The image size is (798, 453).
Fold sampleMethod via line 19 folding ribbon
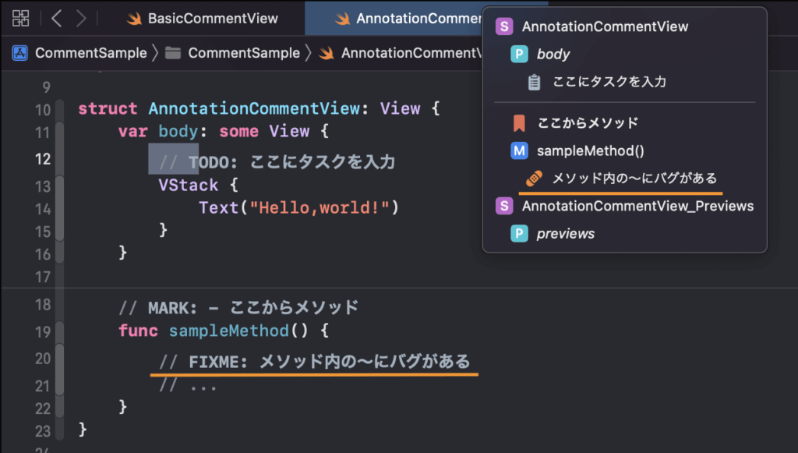coord(59,332)
